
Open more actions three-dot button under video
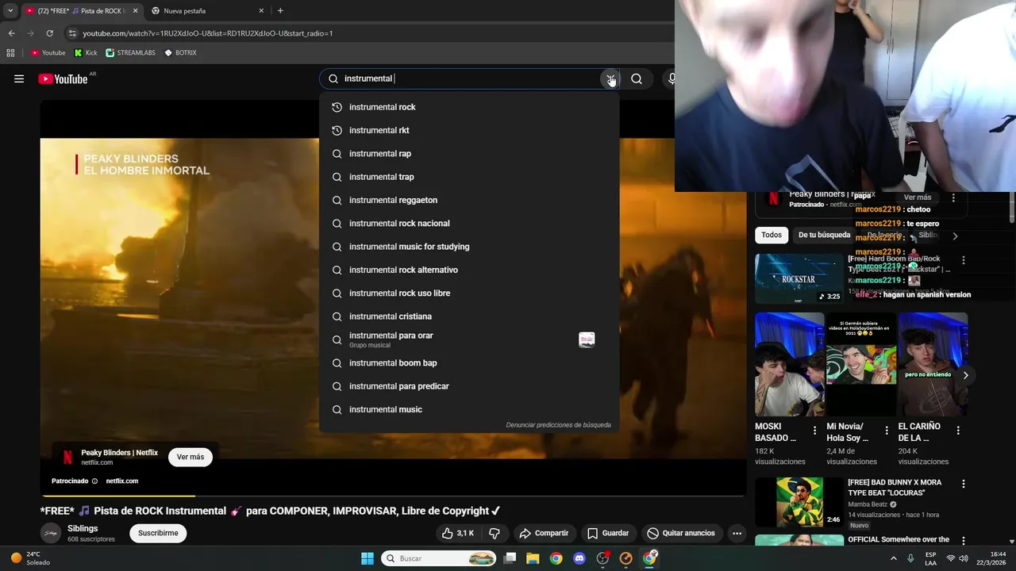737,533
